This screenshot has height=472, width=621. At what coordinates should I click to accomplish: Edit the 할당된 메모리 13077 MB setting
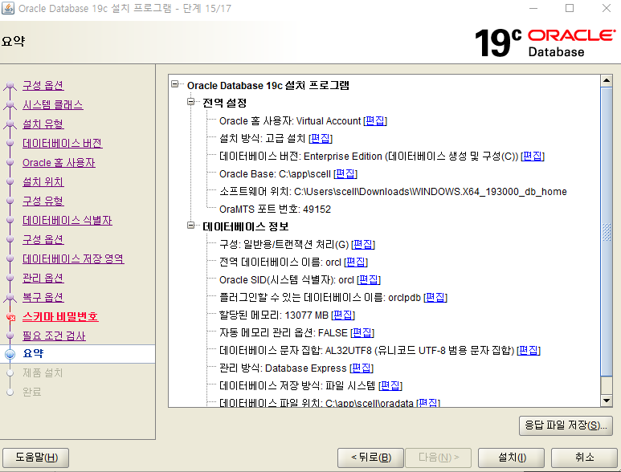[342, 315]
